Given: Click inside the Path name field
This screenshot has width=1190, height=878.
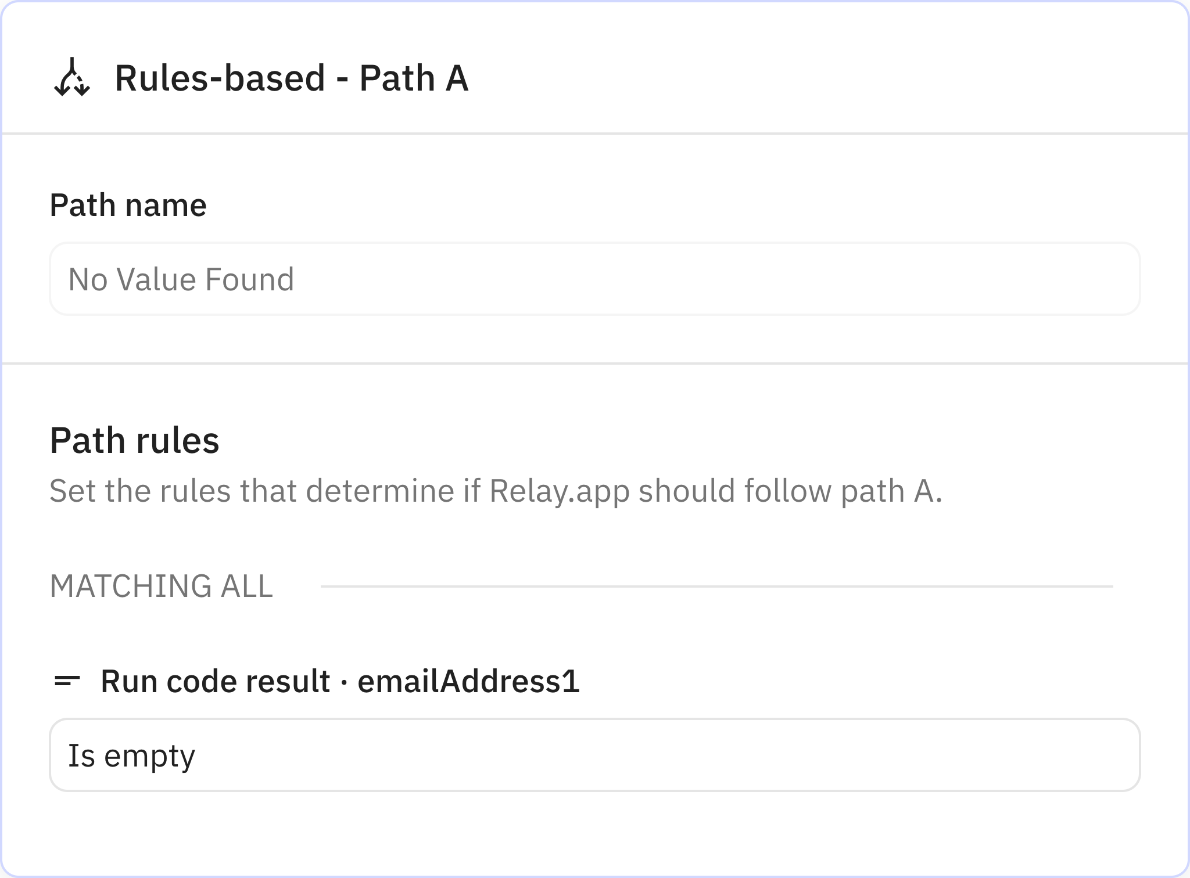Looking at the screenshot, I should [595, 279].
